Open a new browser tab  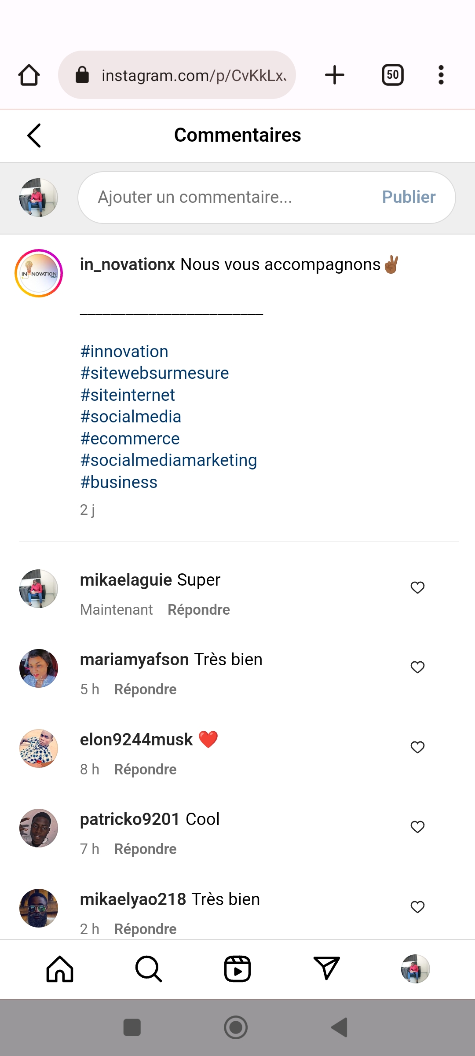(x=334, y=75)
